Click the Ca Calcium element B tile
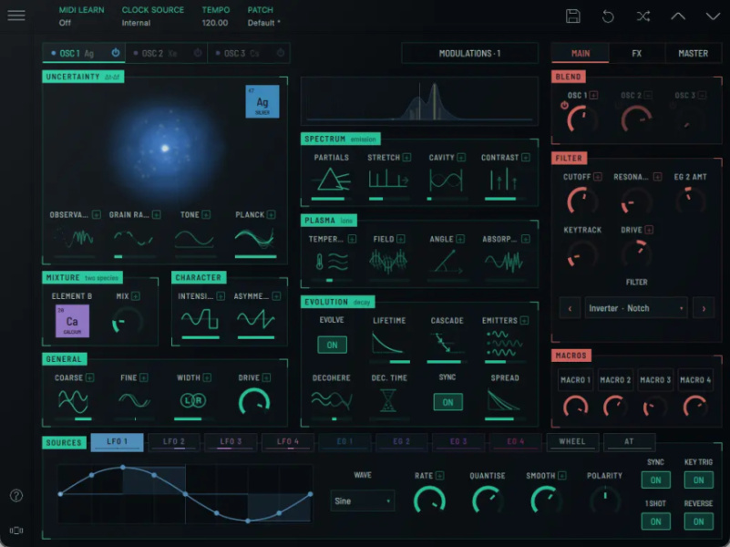The width and height of the screenshot is (730, 547). (72, 321)
